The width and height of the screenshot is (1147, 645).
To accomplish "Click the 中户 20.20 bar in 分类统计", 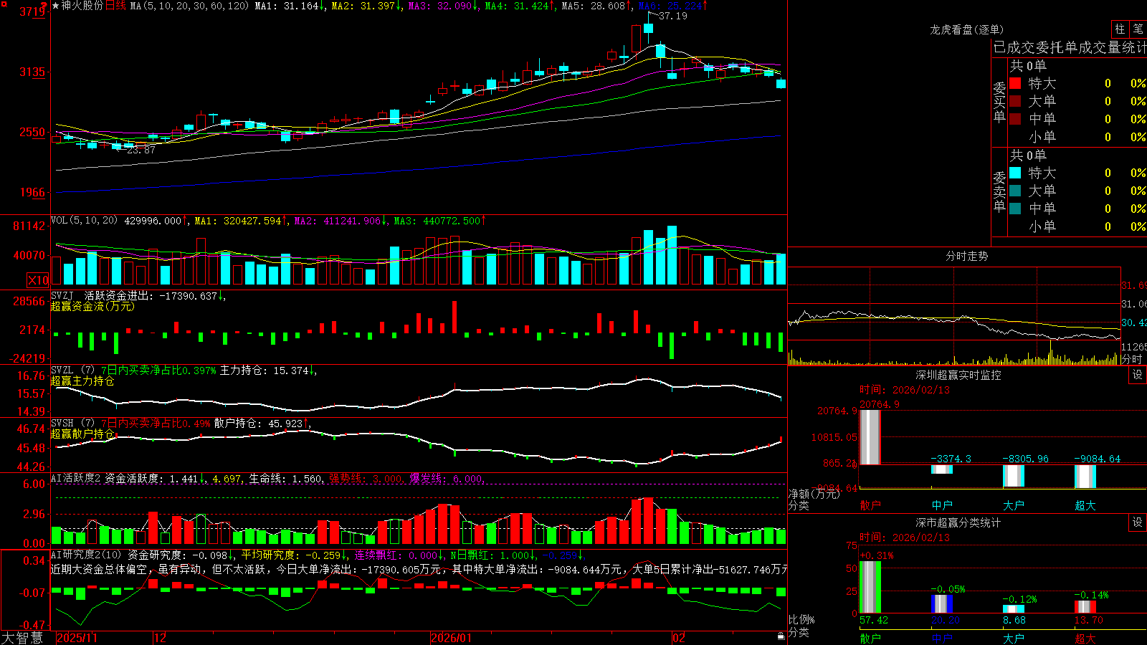I will [x=942, y=603].
